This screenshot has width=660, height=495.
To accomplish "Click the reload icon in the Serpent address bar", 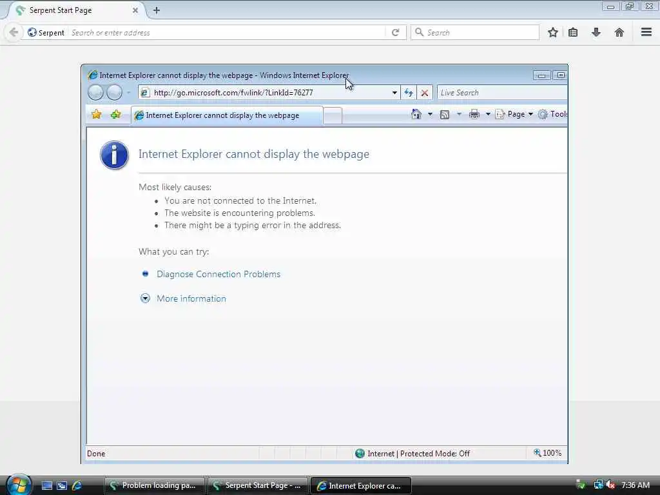I will click(395, 32).
